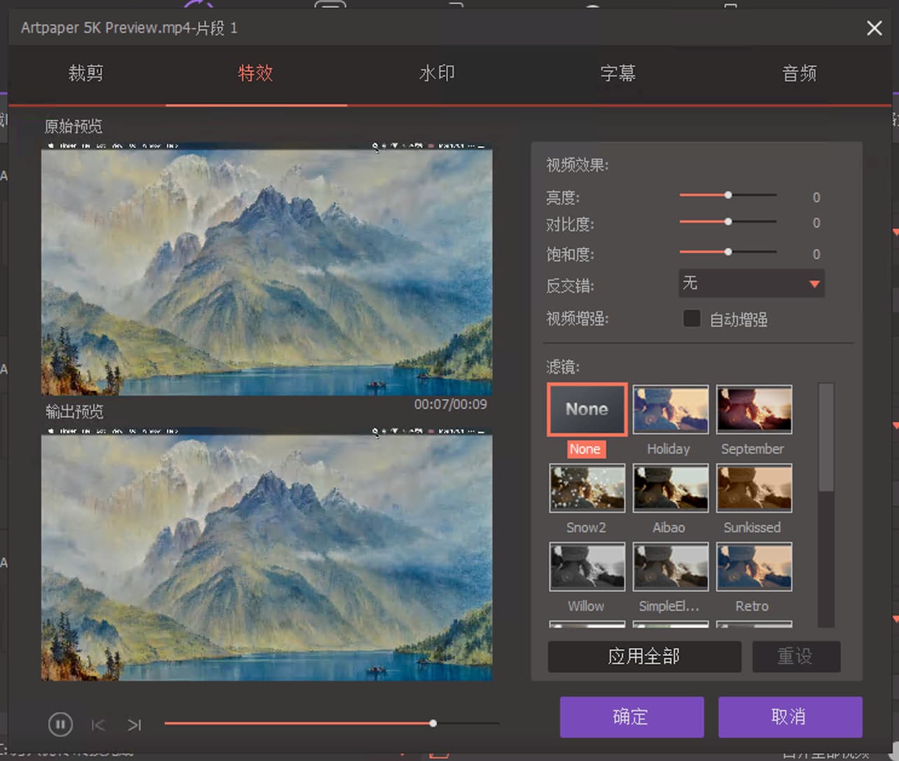Open the 音频 tab

(x=800, y=73)
